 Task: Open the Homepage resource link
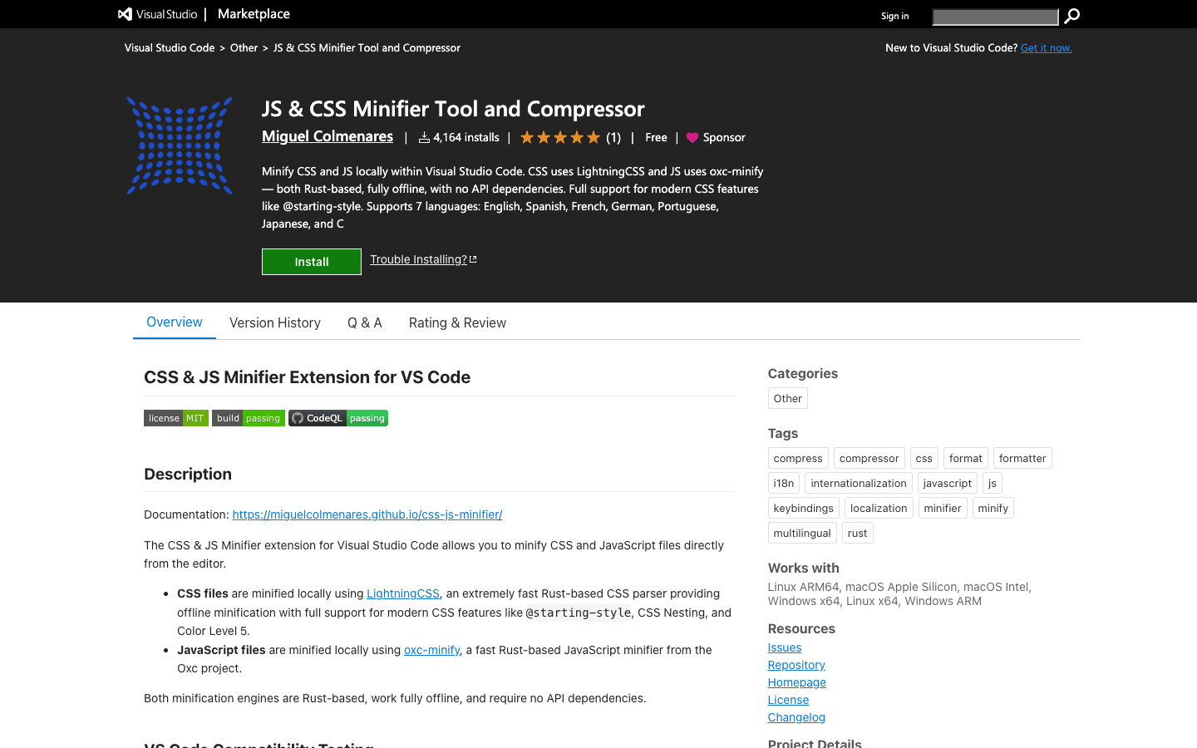tap(797, 682)
